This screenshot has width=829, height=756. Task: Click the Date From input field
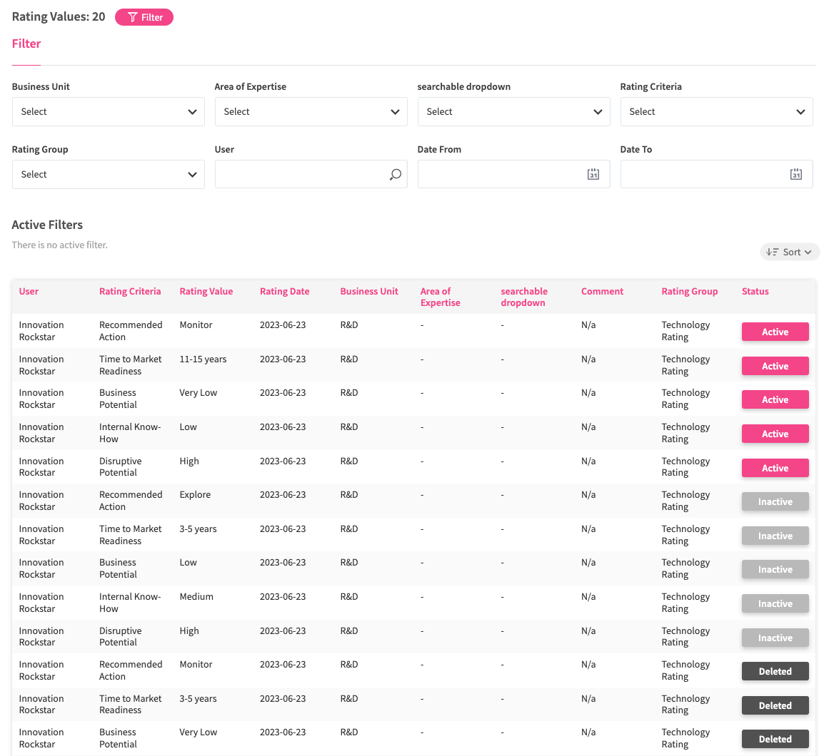pos(500,175)
